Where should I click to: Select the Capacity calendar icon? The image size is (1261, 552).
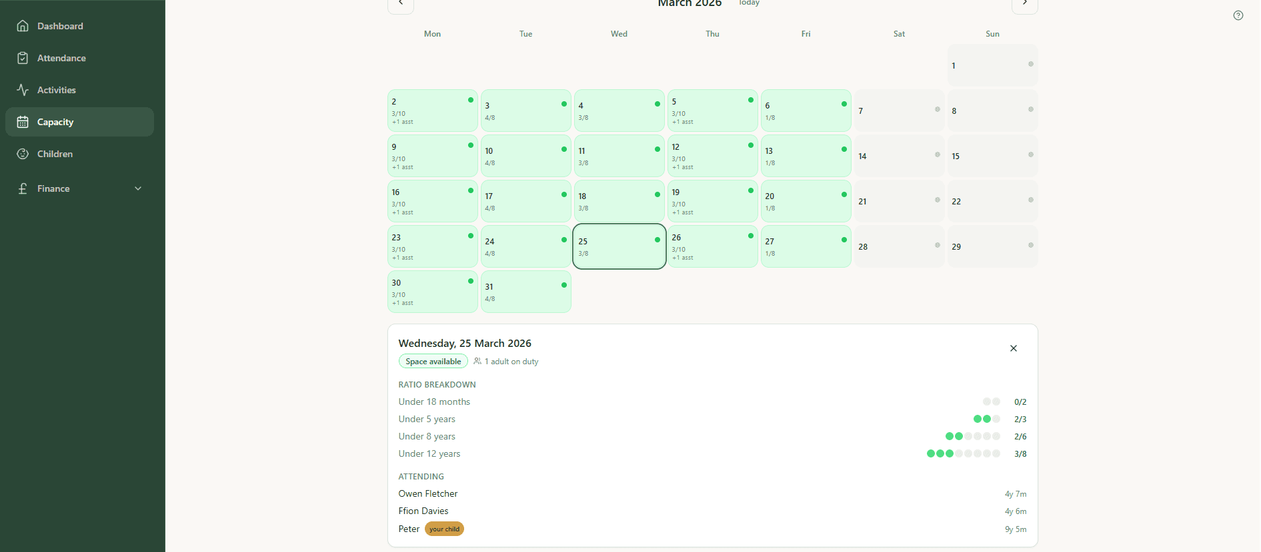[x=23, y=122]
